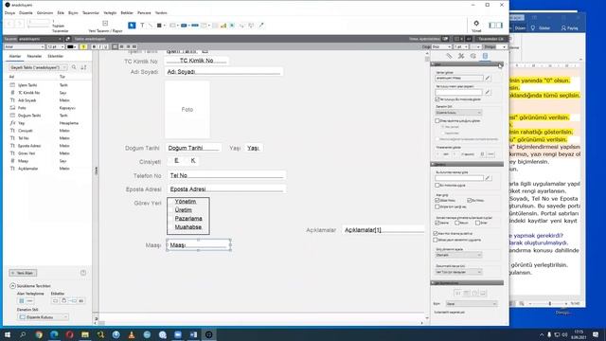Click the edit layout pencil icon beside layout name
606x341 pixels.
[68, 39]
